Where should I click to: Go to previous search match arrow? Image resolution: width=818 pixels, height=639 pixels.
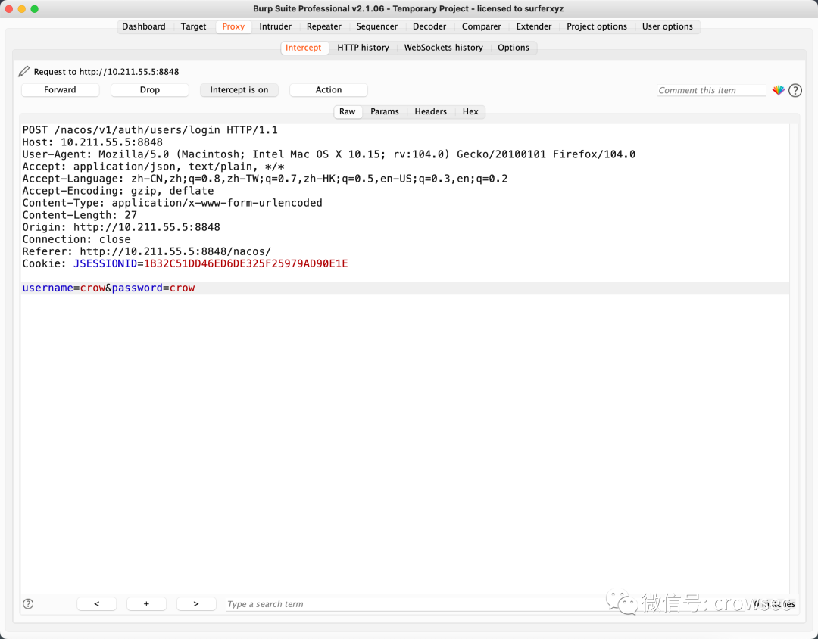pos(96,604)
